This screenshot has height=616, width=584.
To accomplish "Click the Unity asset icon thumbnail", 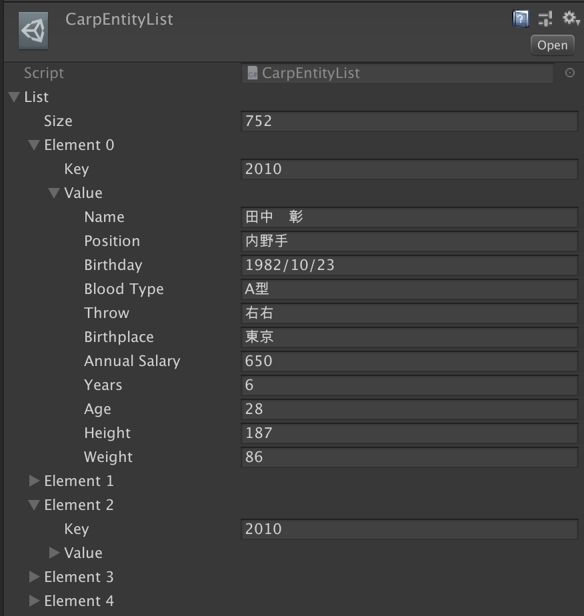I will (x=33, y=31).
